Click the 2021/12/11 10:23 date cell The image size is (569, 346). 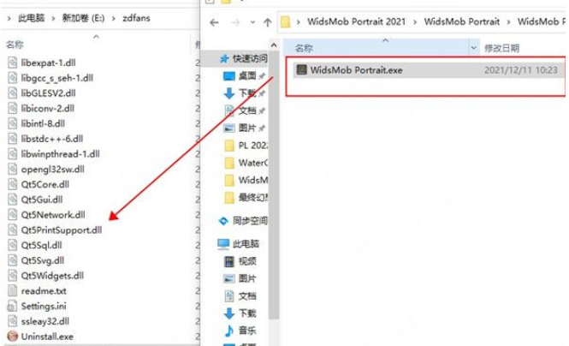520,70
